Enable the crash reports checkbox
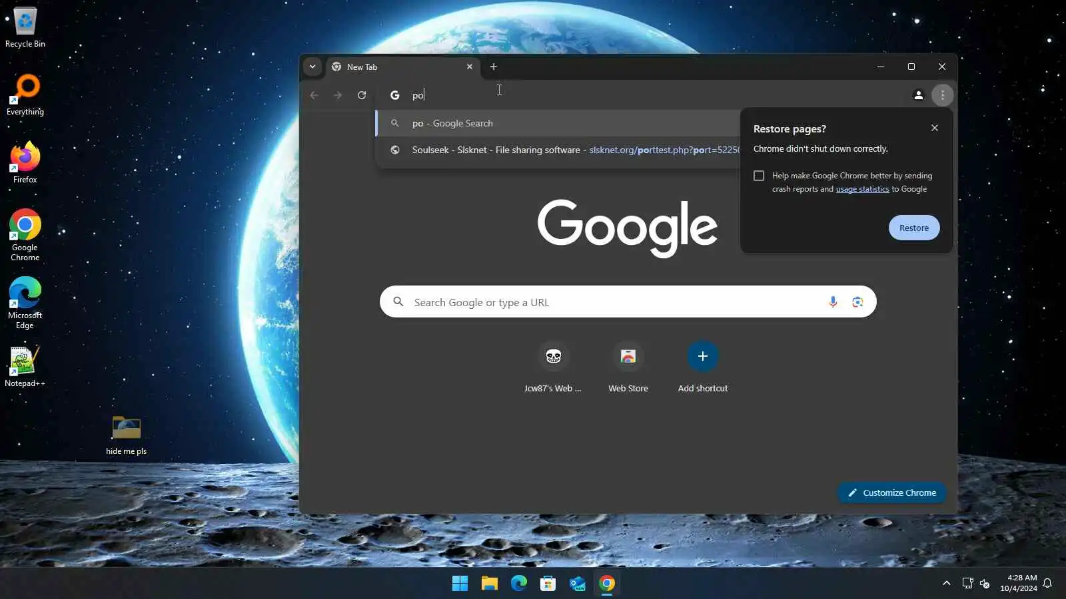Screen dimensions: 1066x599 759,176
